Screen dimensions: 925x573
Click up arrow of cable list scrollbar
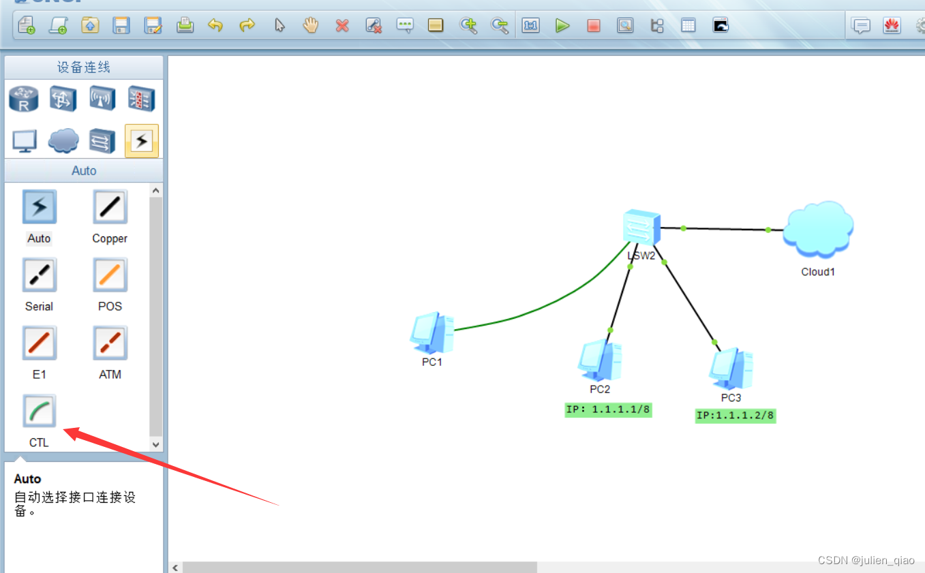156,191
